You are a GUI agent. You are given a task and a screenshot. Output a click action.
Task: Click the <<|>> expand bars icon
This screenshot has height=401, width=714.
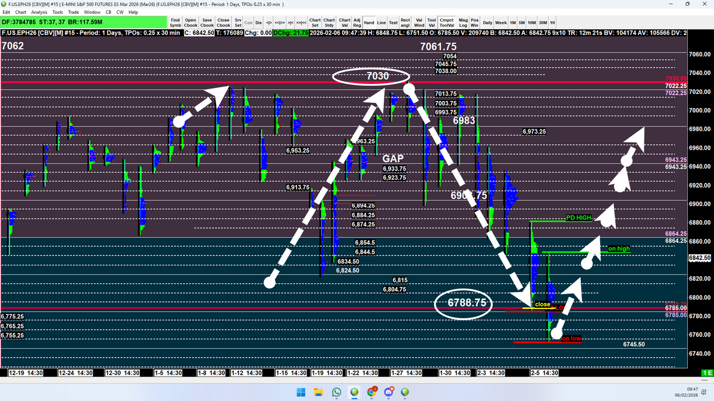pos(279,23)
